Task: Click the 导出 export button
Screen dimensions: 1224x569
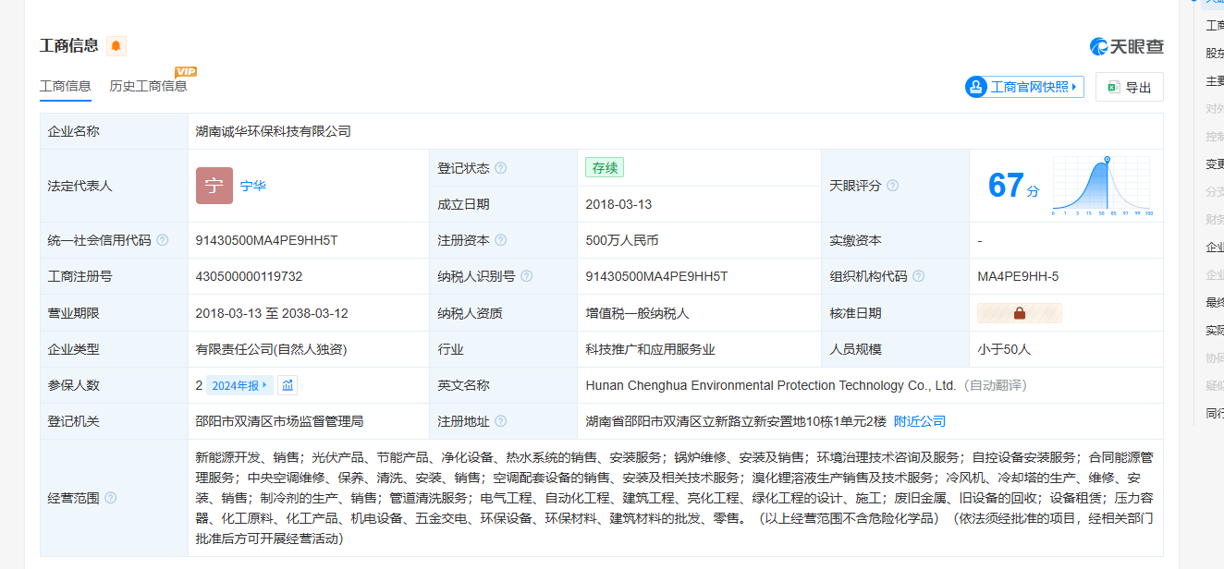Action: [x=1129, y=87]
